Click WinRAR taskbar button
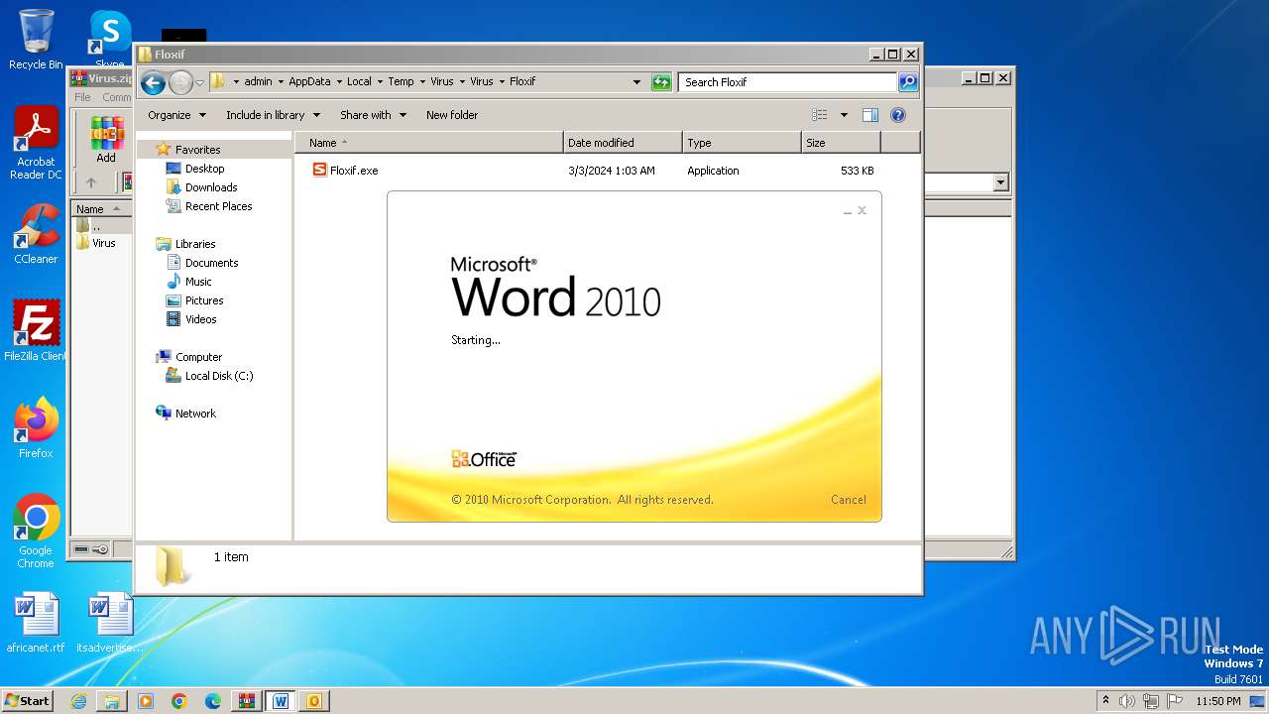1269x714 pixels. pos(247,701)
